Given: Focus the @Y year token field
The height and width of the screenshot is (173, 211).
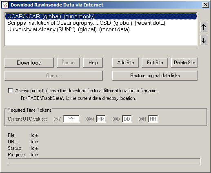Looking at the screenshot, I should (71, 119).
